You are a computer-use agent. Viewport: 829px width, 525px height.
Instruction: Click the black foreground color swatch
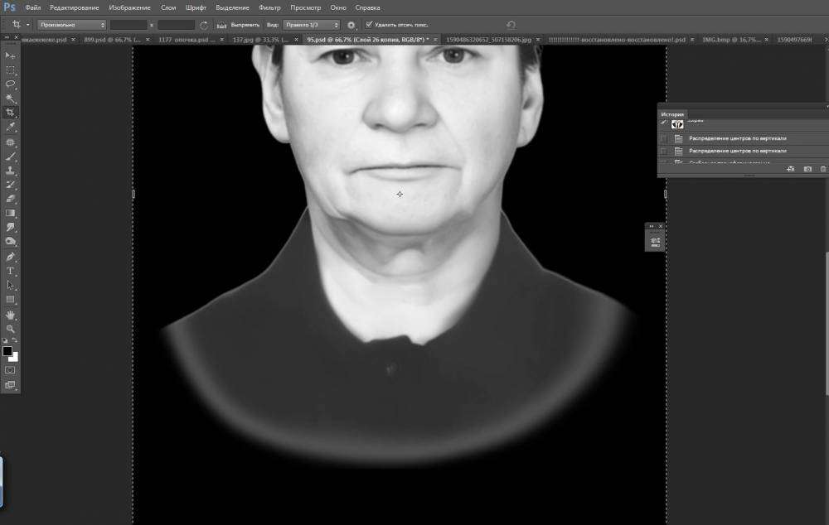[7, 351]
